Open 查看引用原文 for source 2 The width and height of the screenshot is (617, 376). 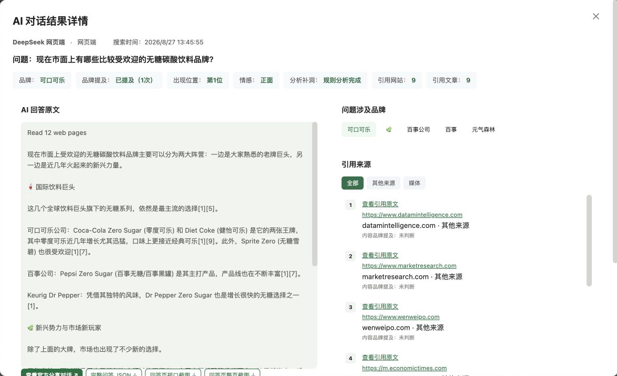(380, 255)
